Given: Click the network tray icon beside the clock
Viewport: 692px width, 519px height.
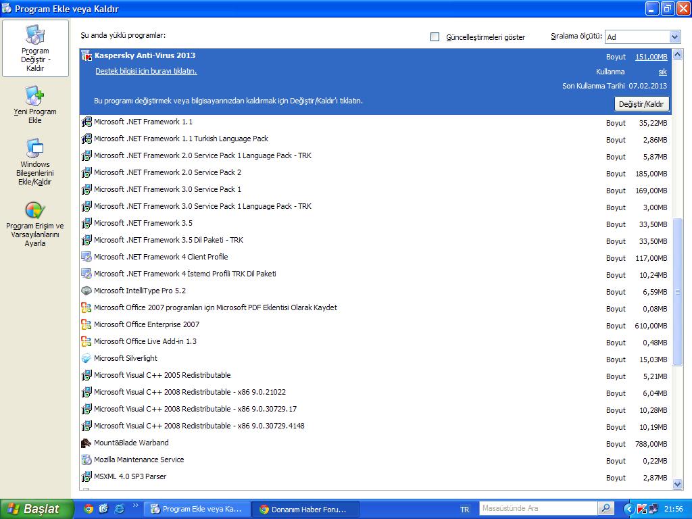Looking at the screenshot, I should (x=653, y=509).
